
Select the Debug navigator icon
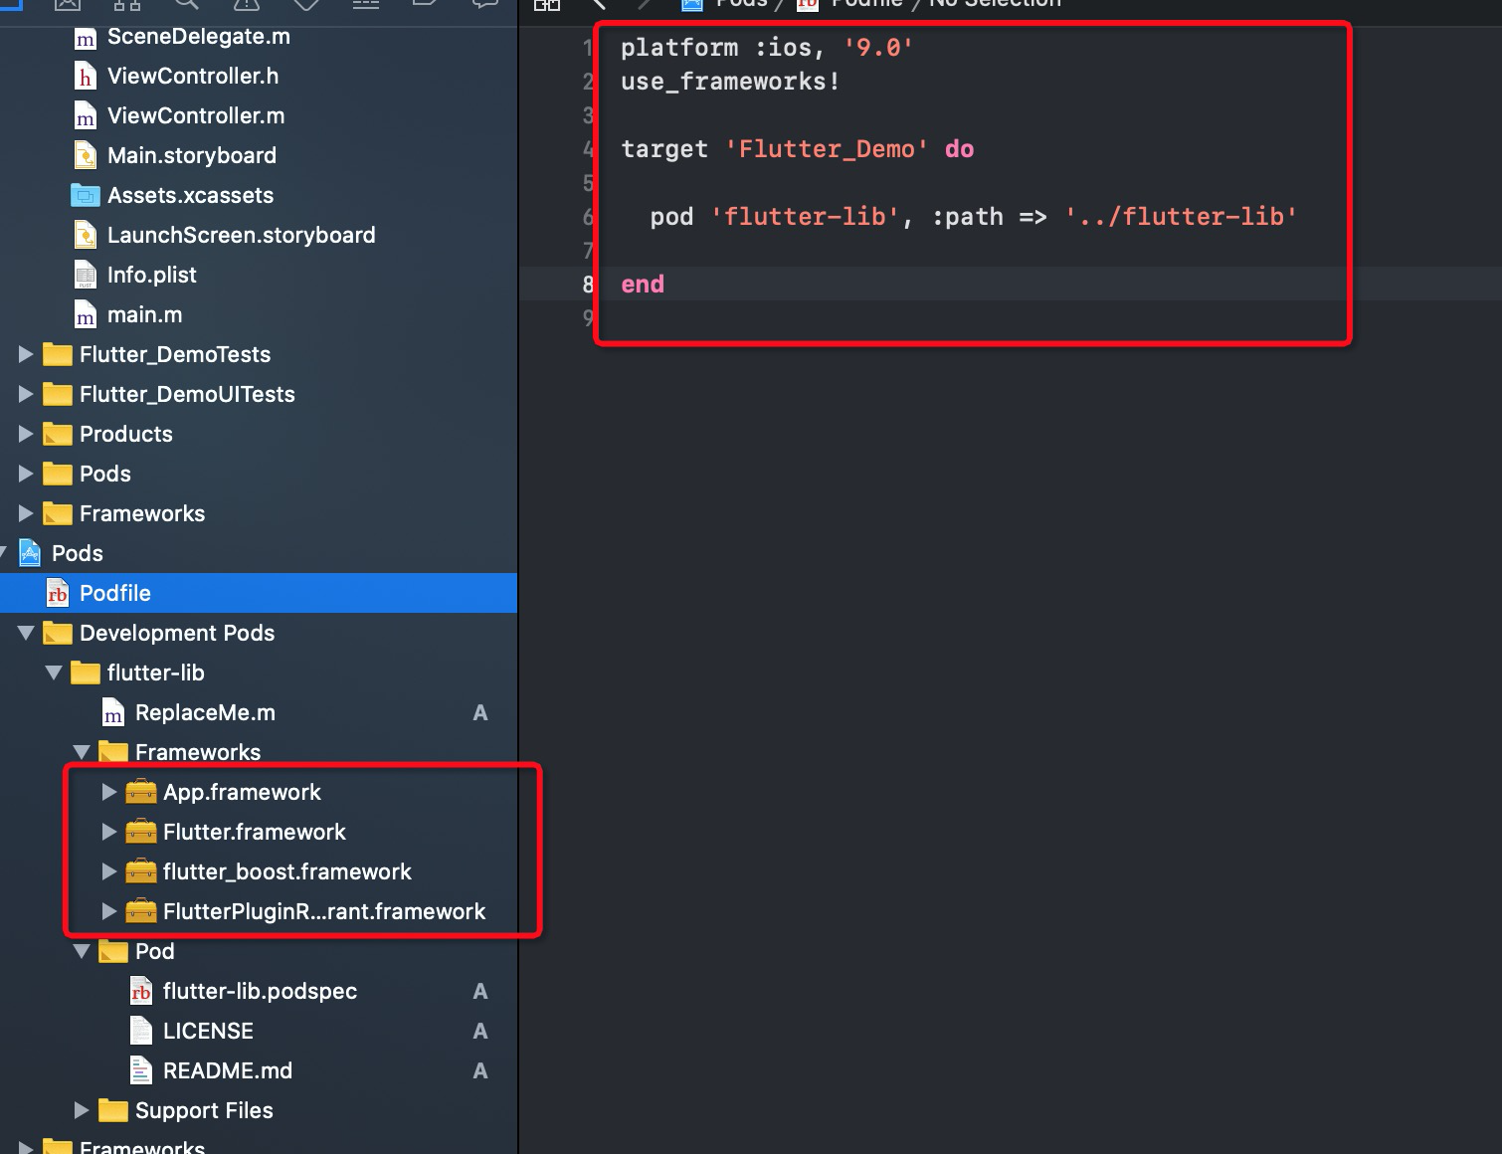(365, 6)
